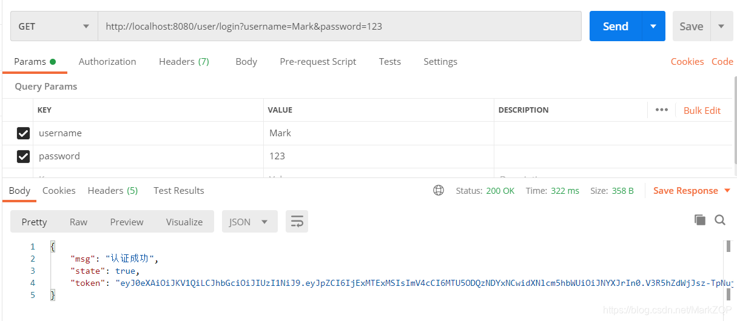Click the Mark value cell

379,133
